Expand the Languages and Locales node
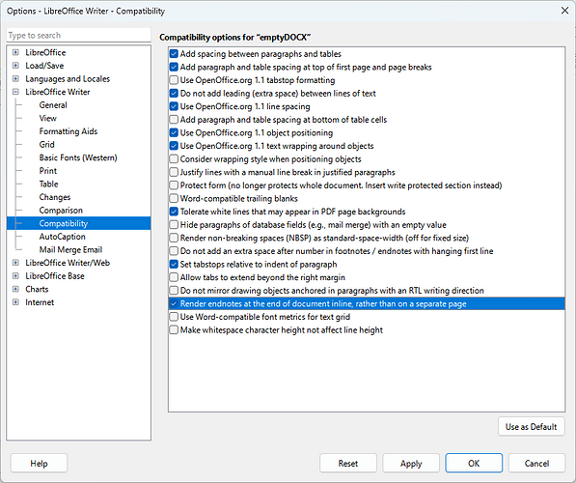Viewport: 576px width, 483px height. coord(15,78)
